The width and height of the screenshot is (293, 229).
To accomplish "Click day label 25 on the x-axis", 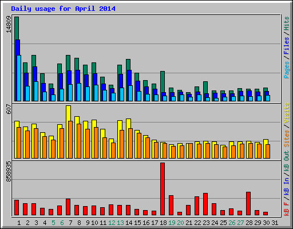I will click(223, 223).
